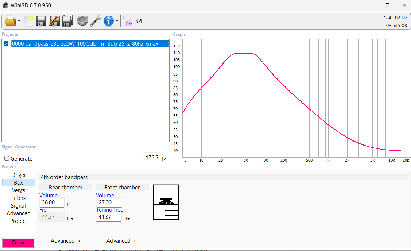
Task: Uncheck the 0000 bandpass project checkbox
Action: 6,44
